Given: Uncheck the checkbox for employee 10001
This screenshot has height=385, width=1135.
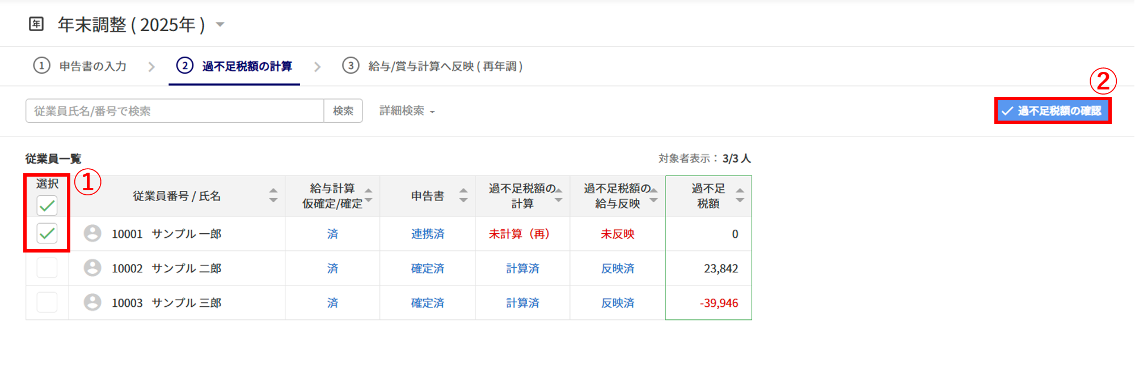Looking at the screenshot, I should [47, 233].
